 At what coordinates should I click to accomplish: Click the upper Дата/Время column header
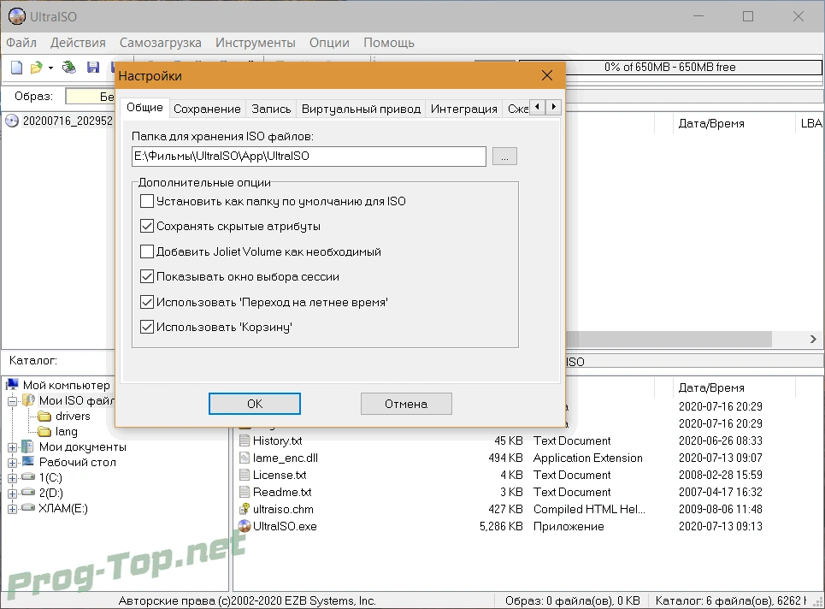pos(711,124)
